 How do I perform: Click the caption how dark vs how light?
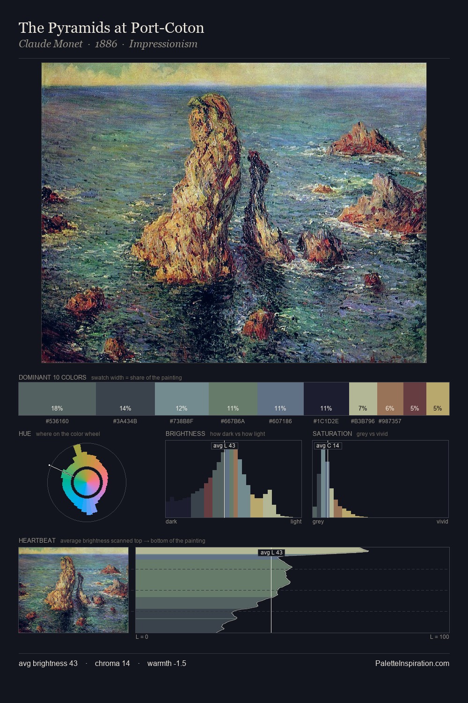point(238,434)
